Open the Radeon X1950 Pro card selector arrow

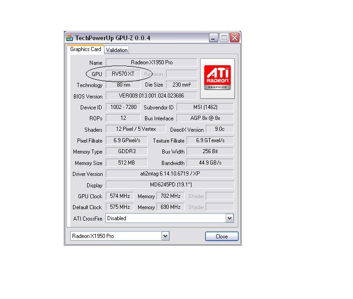(165, 236)
